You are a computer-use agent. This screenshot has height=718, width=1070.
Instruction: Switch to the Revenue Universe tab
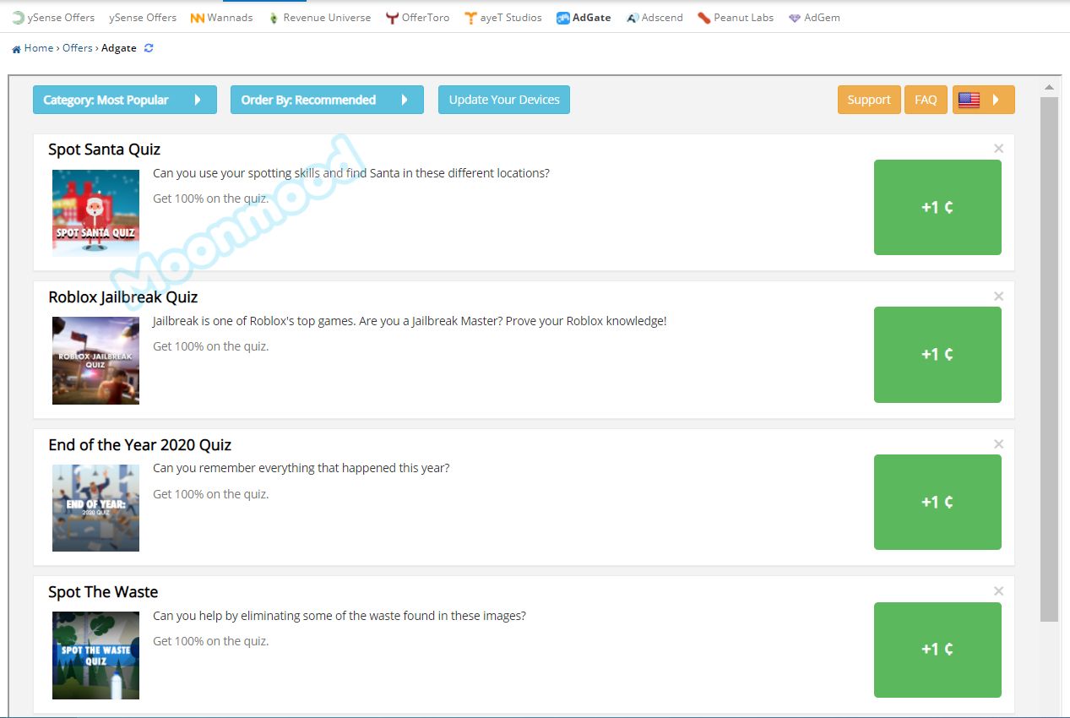click(x=319, y=18)
